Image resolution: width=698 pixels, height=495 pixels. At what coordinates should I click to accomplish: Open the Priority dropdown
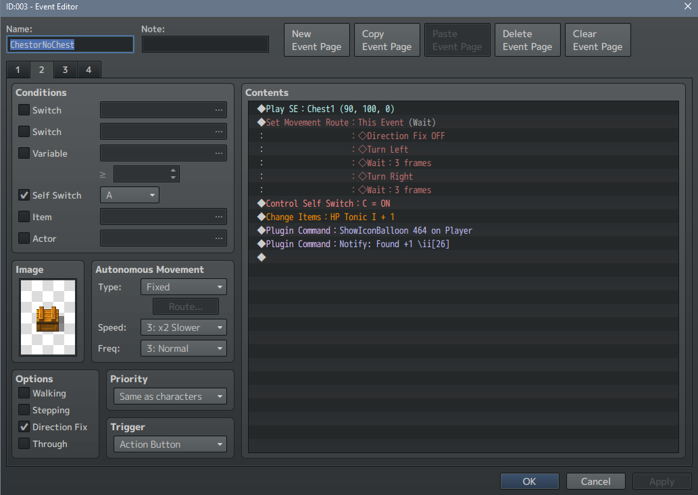click(x=170, y=396)
